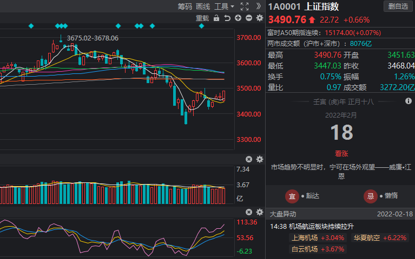This screenshot has height=259, width=415.
Task: Zoom out chart with minus icon
Action: 249,18
